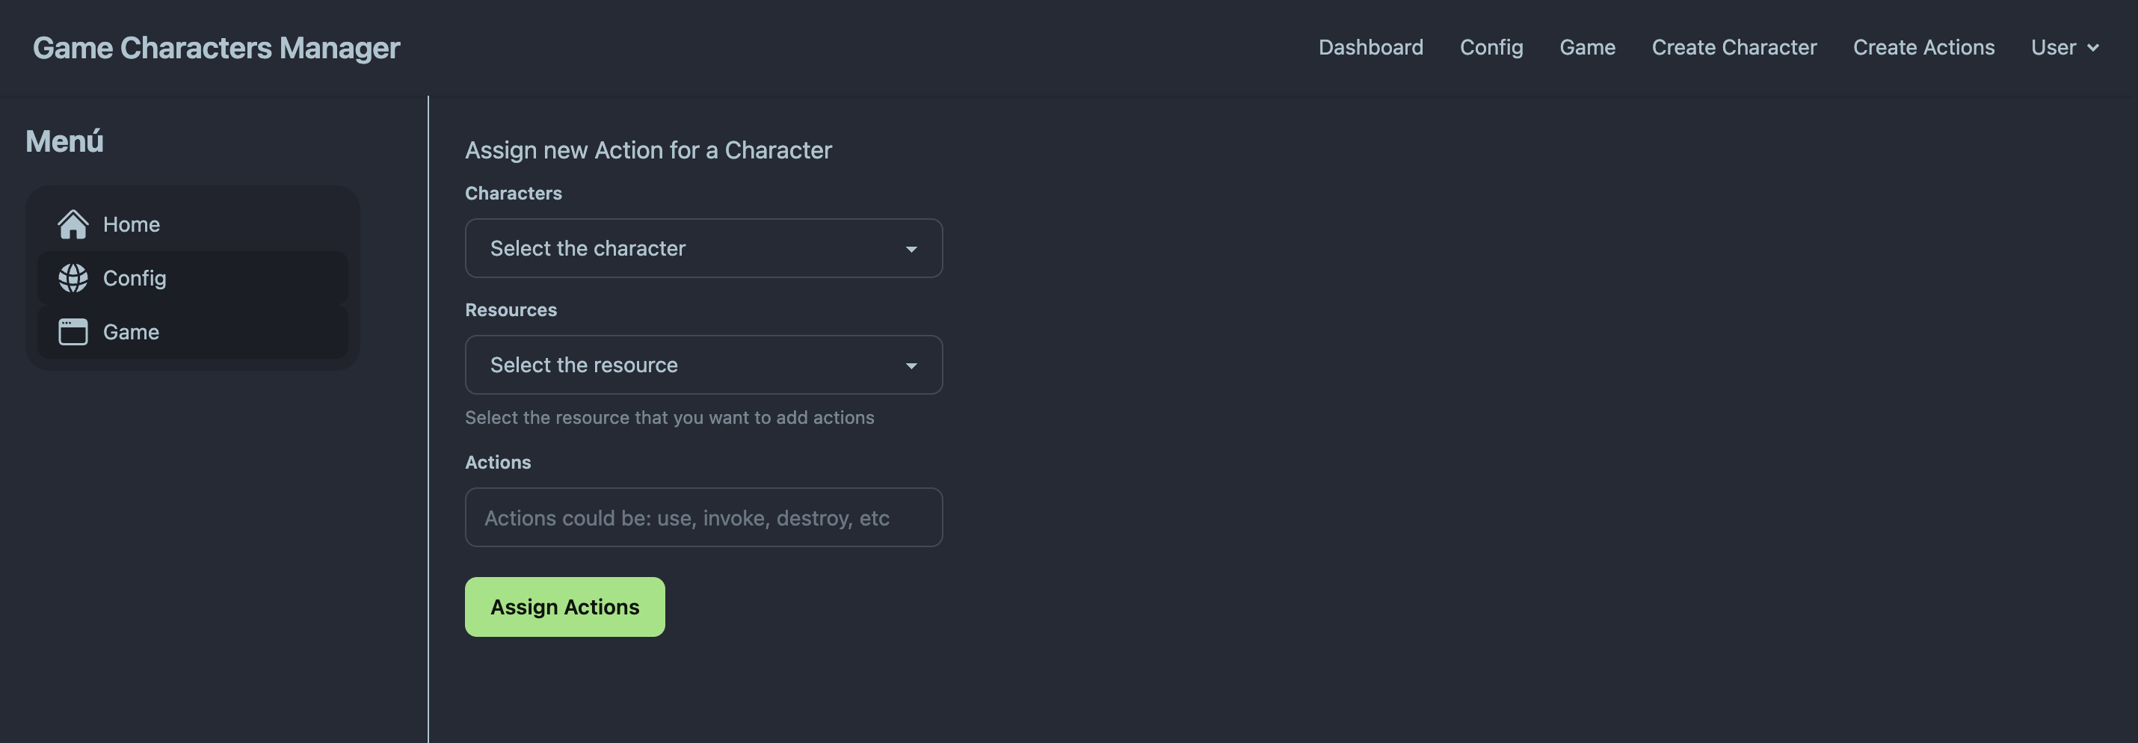Expand the User menu in navbar
Viewport: 2138px width, 743px height.
pos(2065,47)
